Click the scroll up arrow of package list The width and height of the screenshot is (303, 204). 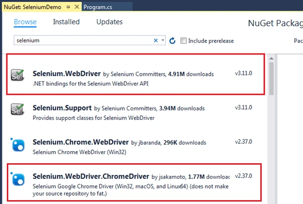point(271,58)
